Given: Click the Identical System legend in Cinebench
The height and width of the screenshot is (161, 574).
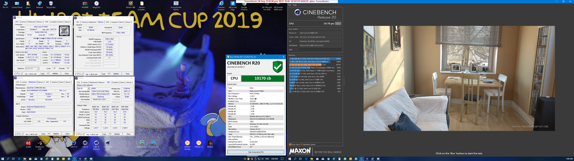Looking at the screenshot, I should (x=309, y=144).
